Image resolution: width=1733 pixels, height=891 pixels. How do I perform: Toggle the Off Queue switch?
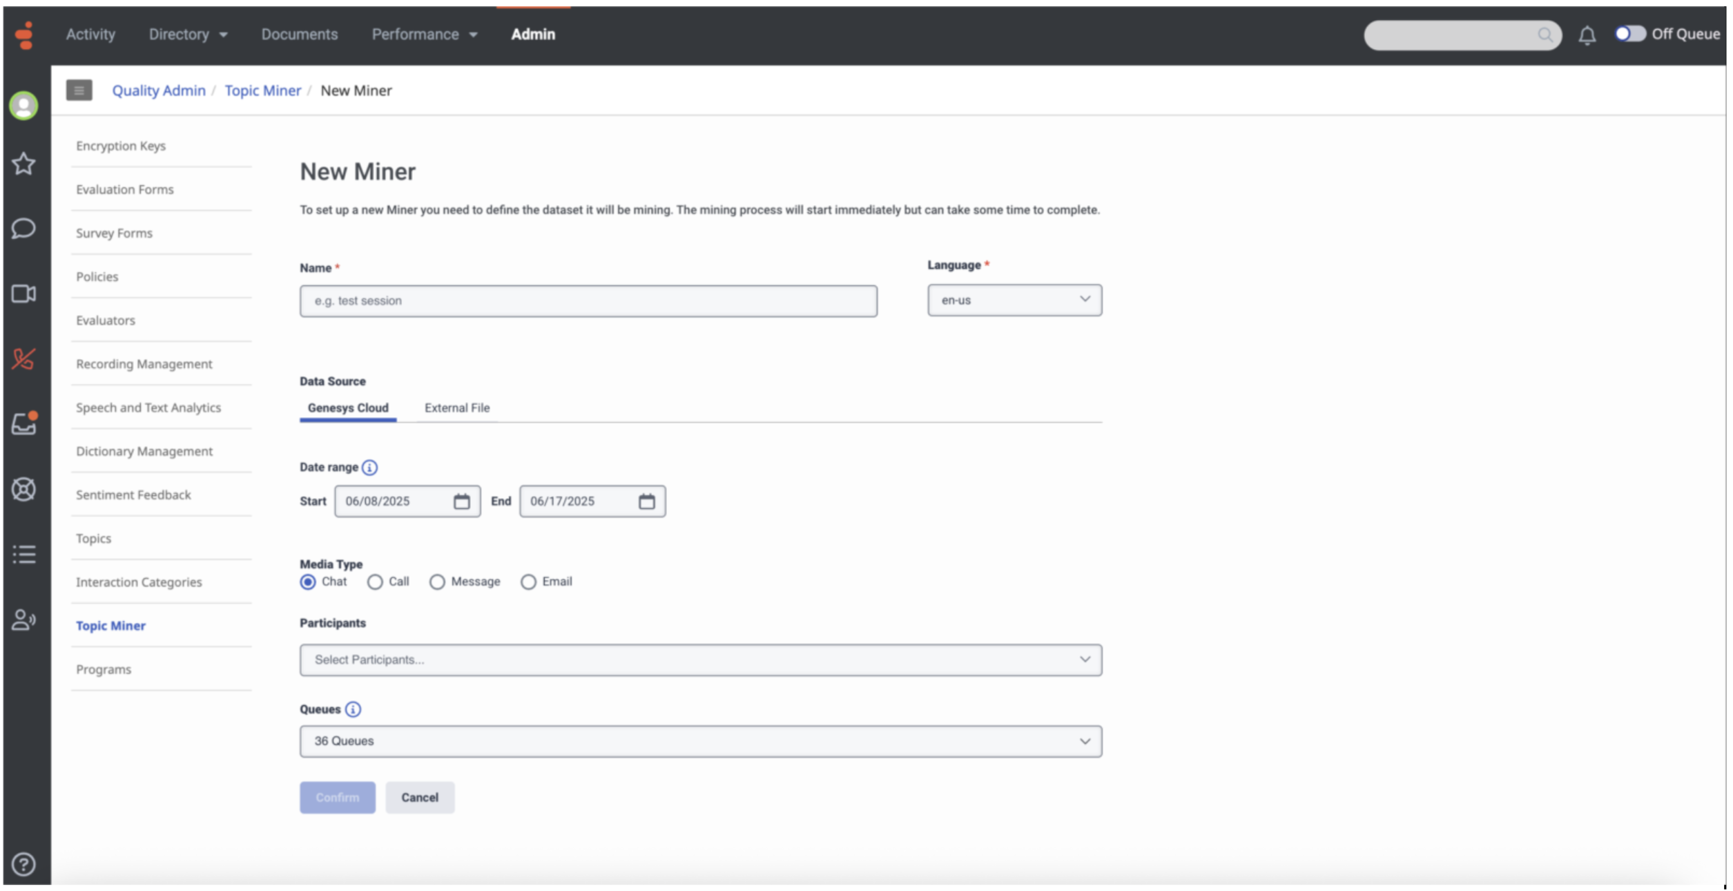pos(1630,34)
